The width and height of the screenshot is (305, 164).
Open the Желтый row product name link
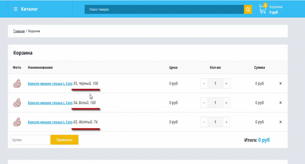50,122
